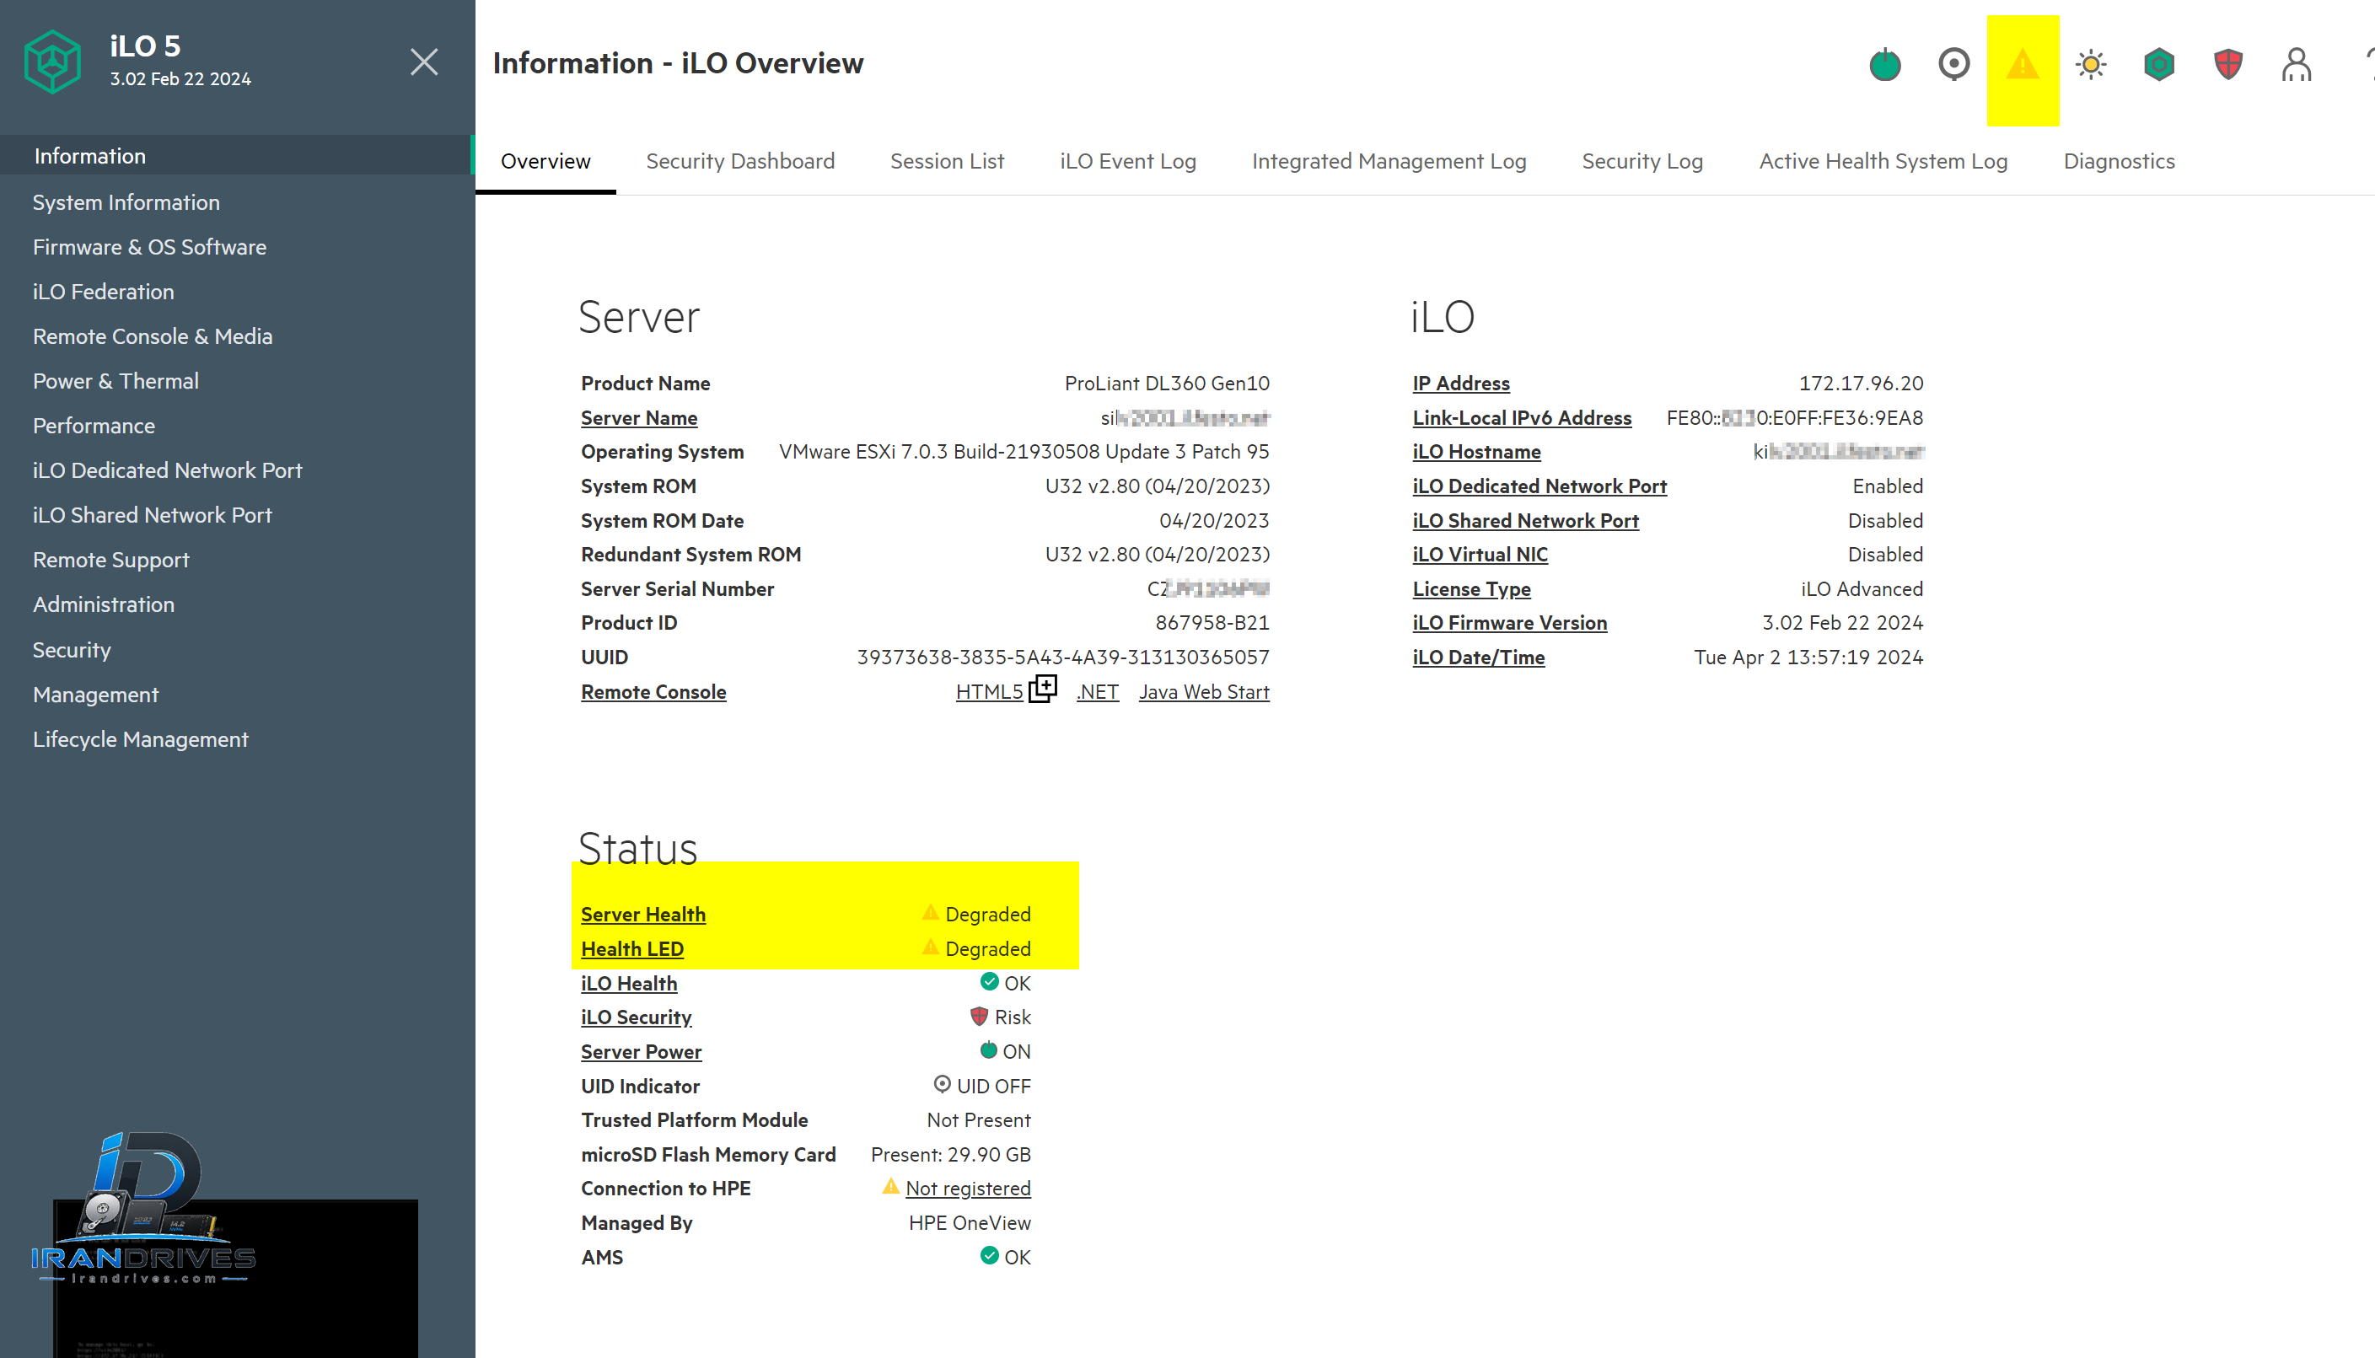
Task: Go to Integrated Management Log tab
Action: coord(1389,161)
